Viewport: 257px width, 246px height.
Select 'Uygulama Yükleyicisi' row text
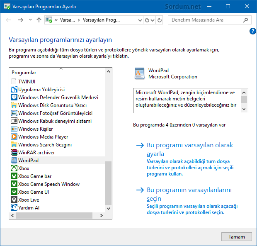(41, 89)
